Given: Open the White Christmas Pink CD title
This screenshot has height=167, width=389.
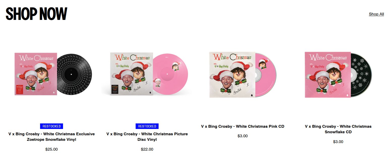Looking at the screenshot, I should click(x=243, y=126).
